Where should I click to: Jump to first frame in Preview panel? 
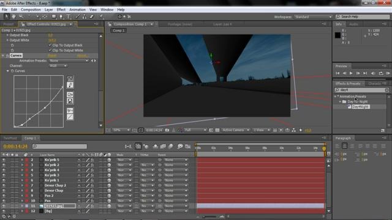click(x=337, y=73)
